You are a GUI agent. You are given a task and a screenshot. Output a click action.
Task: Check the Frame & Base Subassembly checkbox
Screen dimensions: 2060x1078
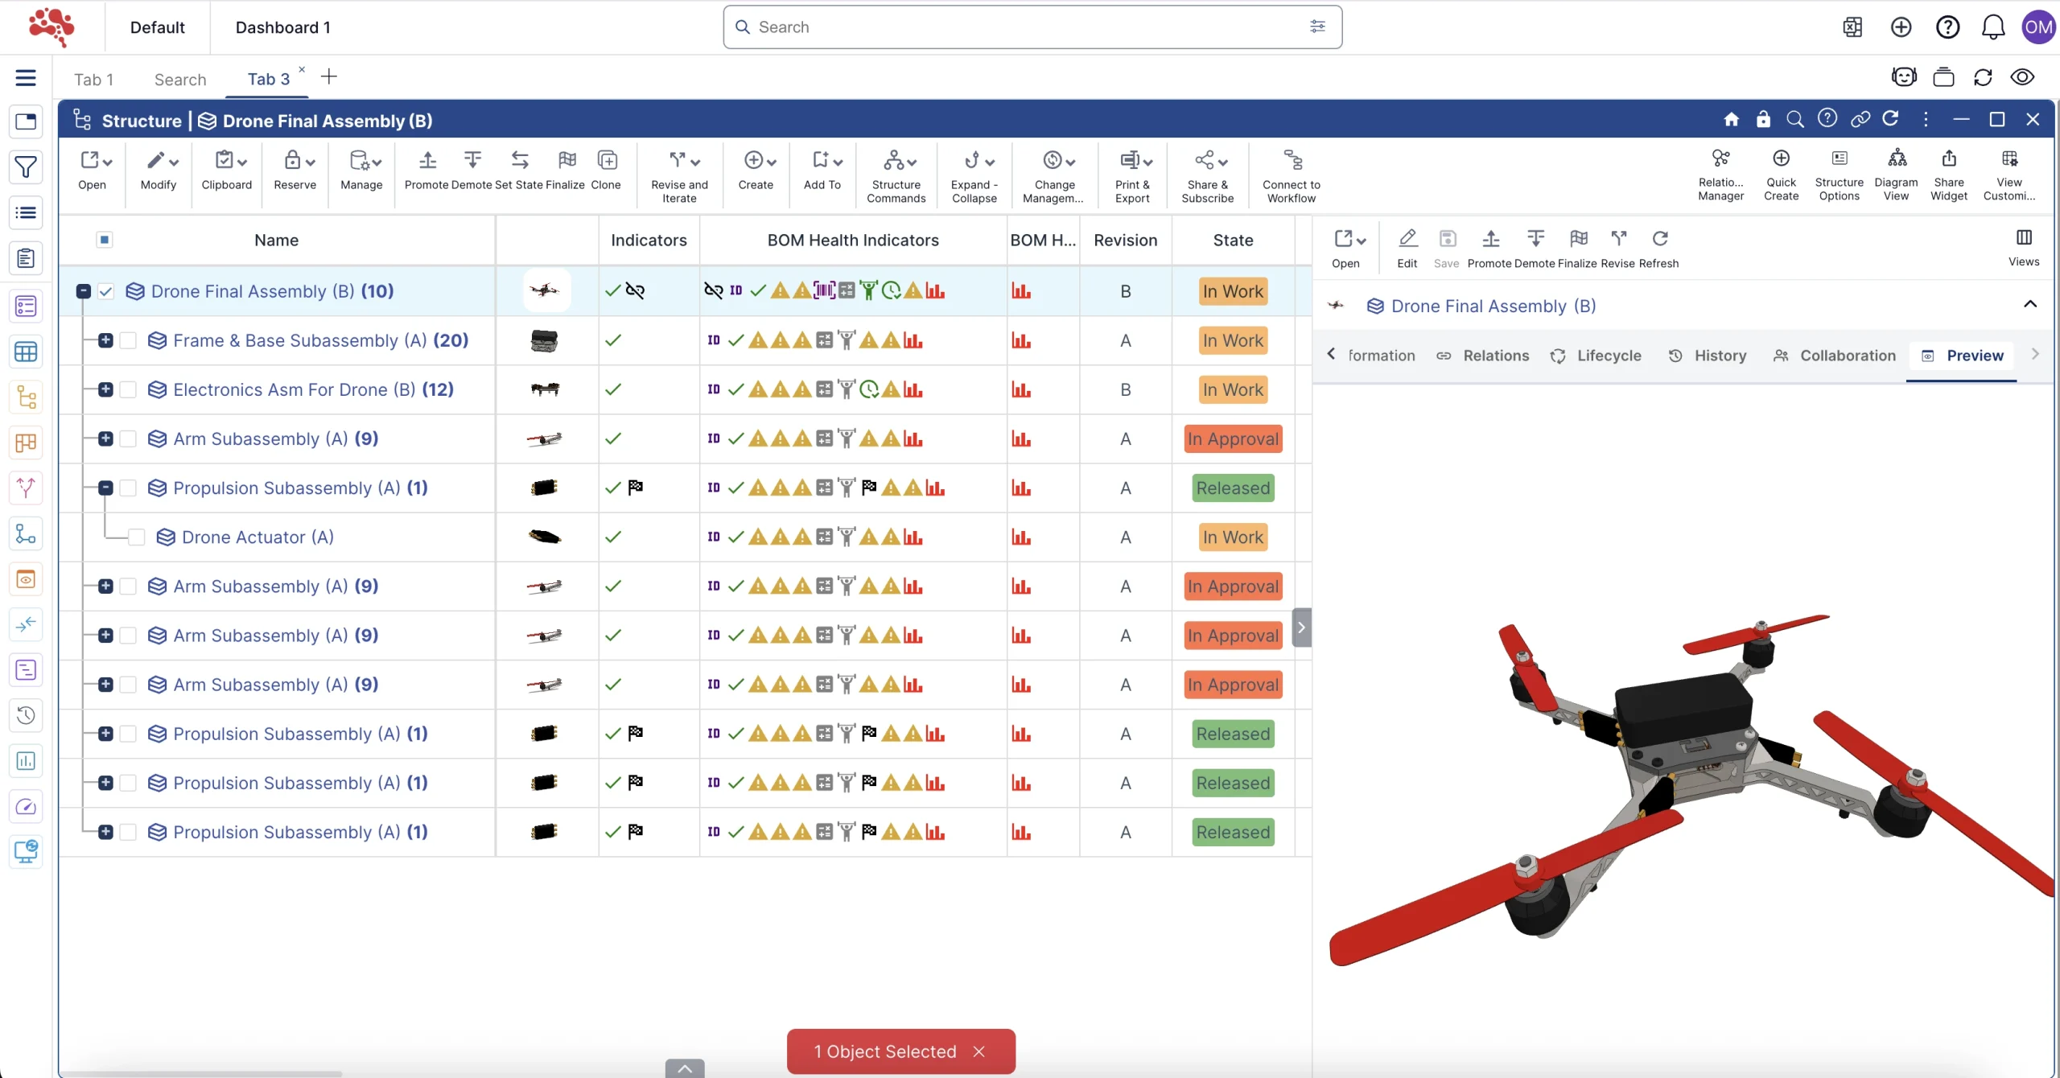pos(128,340)
